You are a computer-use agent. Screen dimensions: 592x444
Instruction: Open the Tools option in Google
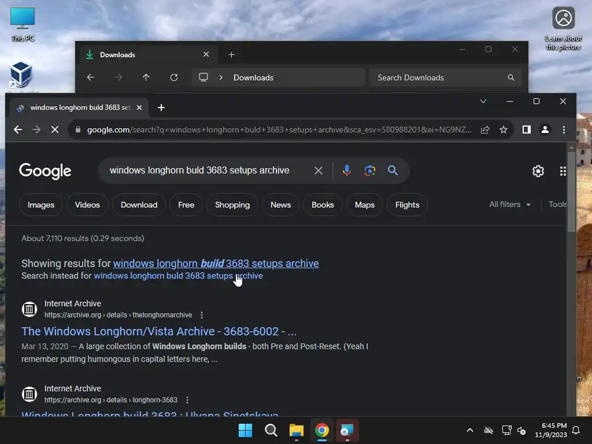tap(558, 204)
